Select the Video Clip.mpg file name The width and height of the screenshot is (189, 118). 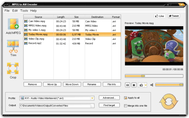pyautogui.click(x=36, y=39)
